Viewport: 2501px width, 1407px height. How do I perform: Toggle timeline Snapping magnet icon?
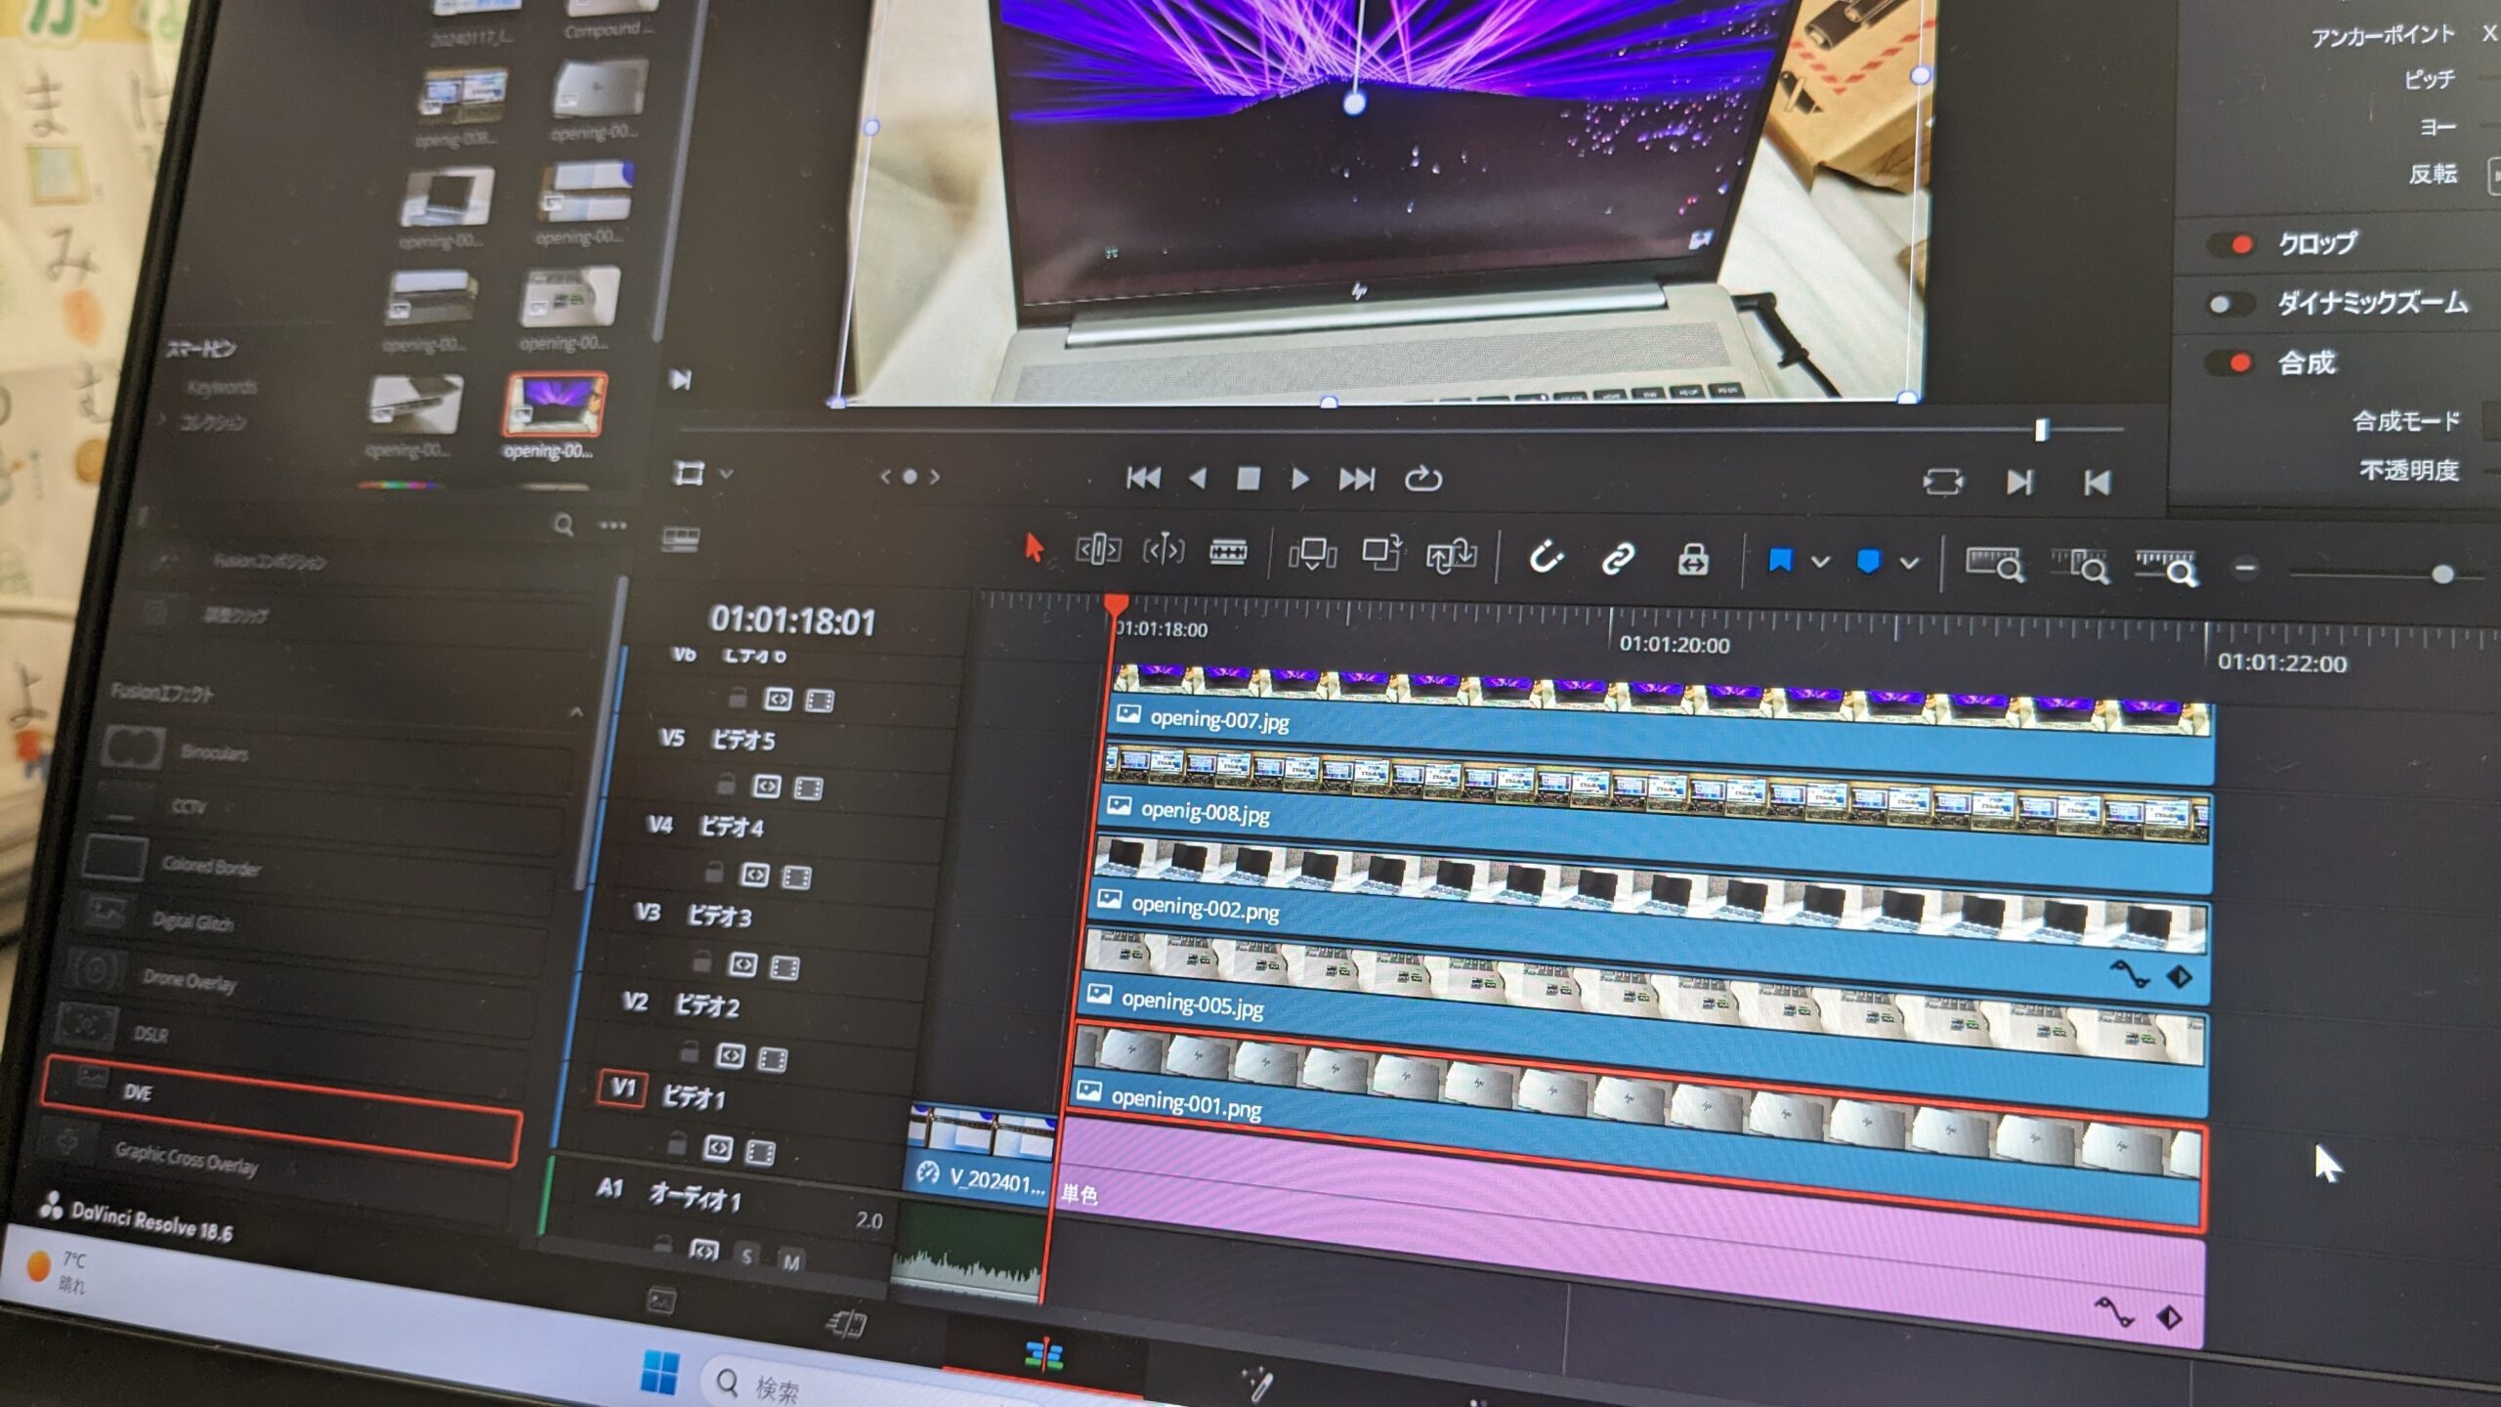click(x=1546, y=558)
